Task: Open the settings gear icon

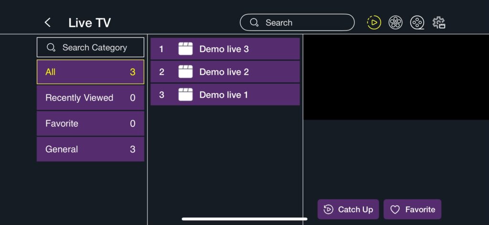Action: (x=439, y=22)
